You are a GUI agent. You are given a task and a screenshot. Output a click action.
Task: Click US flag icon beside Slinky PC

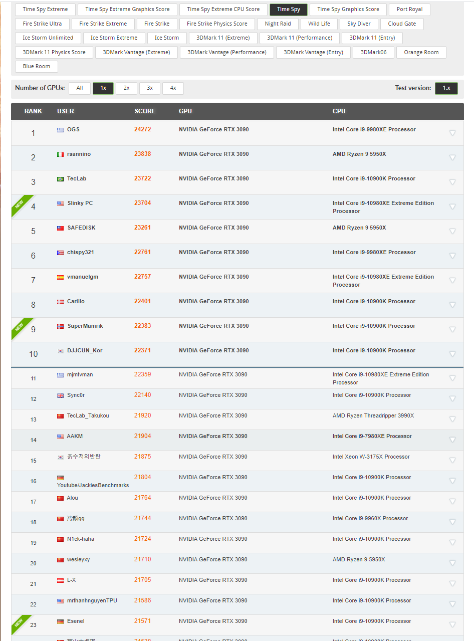pyautogui.click(x=60, y=203)
